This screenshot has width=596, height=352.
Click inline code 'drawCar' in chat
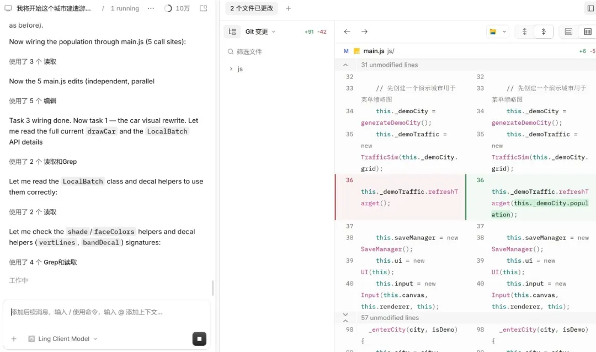tap(101, 131)
